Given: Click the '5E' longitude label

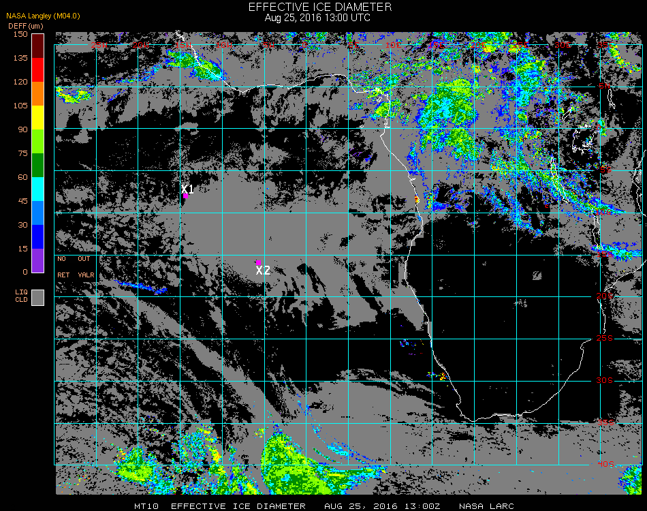Looking at the screenshot, I should (353, 45).
